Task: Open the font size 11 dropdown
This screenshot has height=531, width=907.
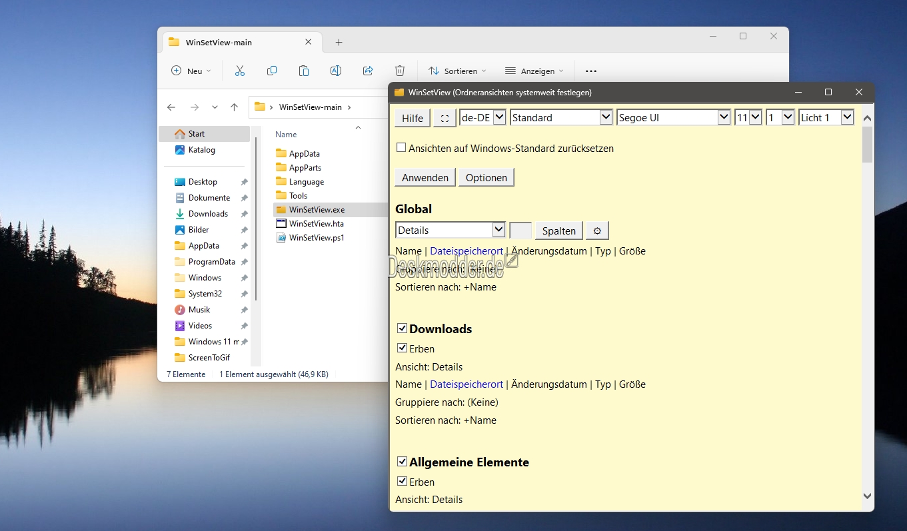Action: click(x=748, y=117)
